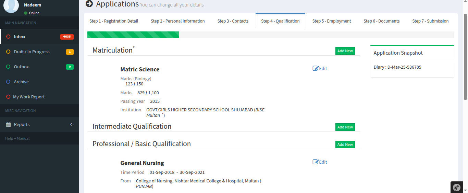468x193 pixels.
Task: Go to Step 5 - Employment tab
Action: point(332,21)
